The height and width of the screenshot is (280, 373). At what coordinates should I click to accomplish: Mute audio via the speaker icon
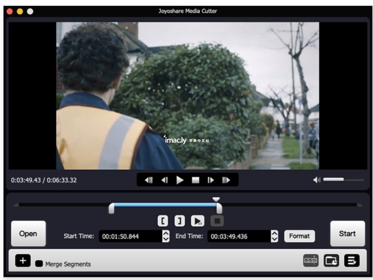click(316, 180)
